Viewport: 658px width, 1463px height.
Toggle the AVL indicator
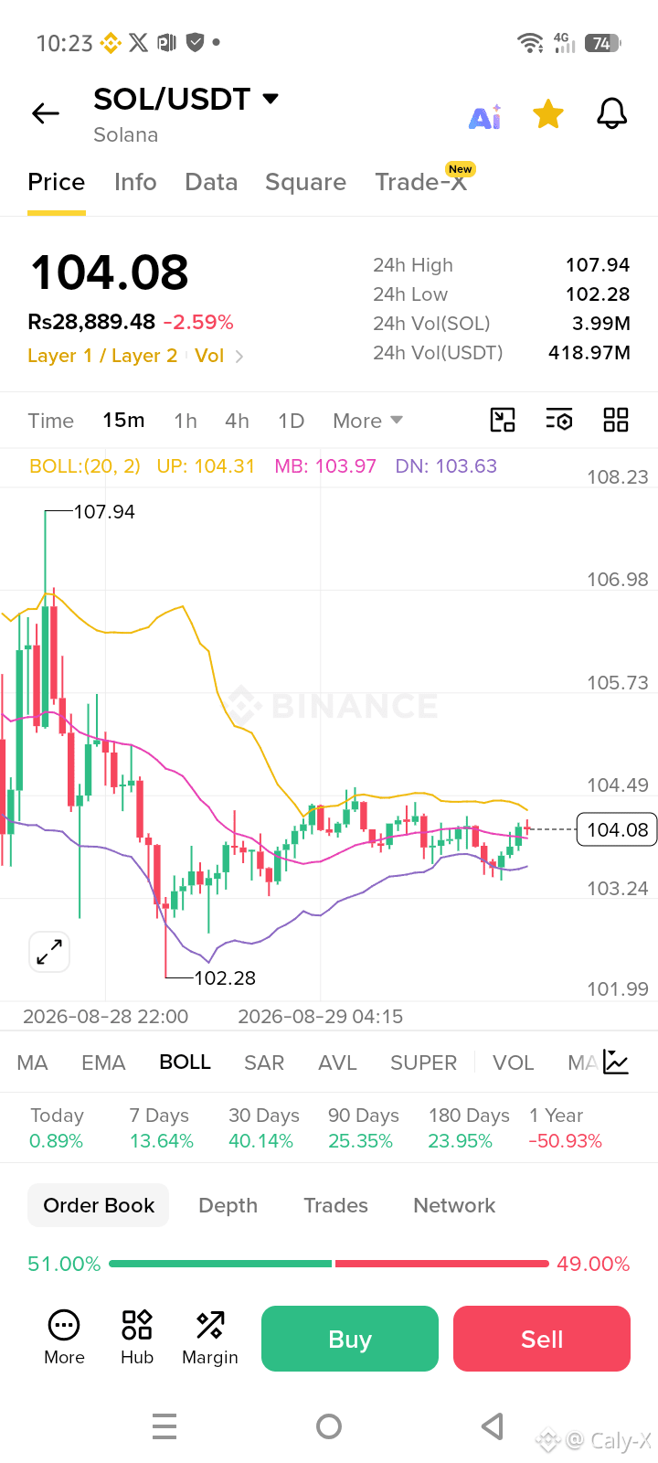[337, 1063]
